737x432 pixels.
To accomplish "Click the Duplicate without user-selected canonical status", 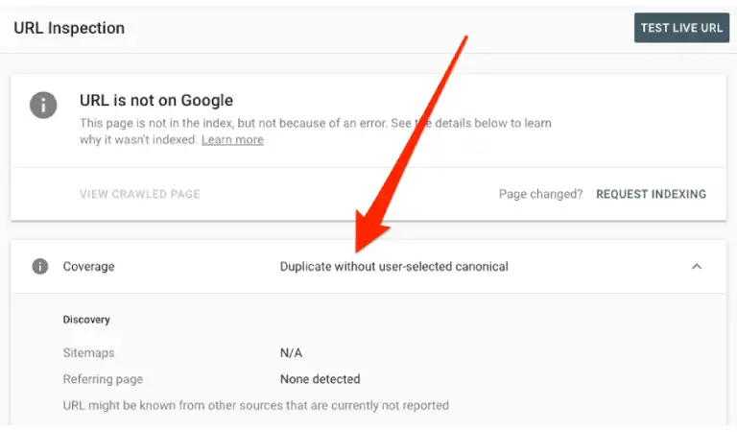I will [x=393, y=267].
